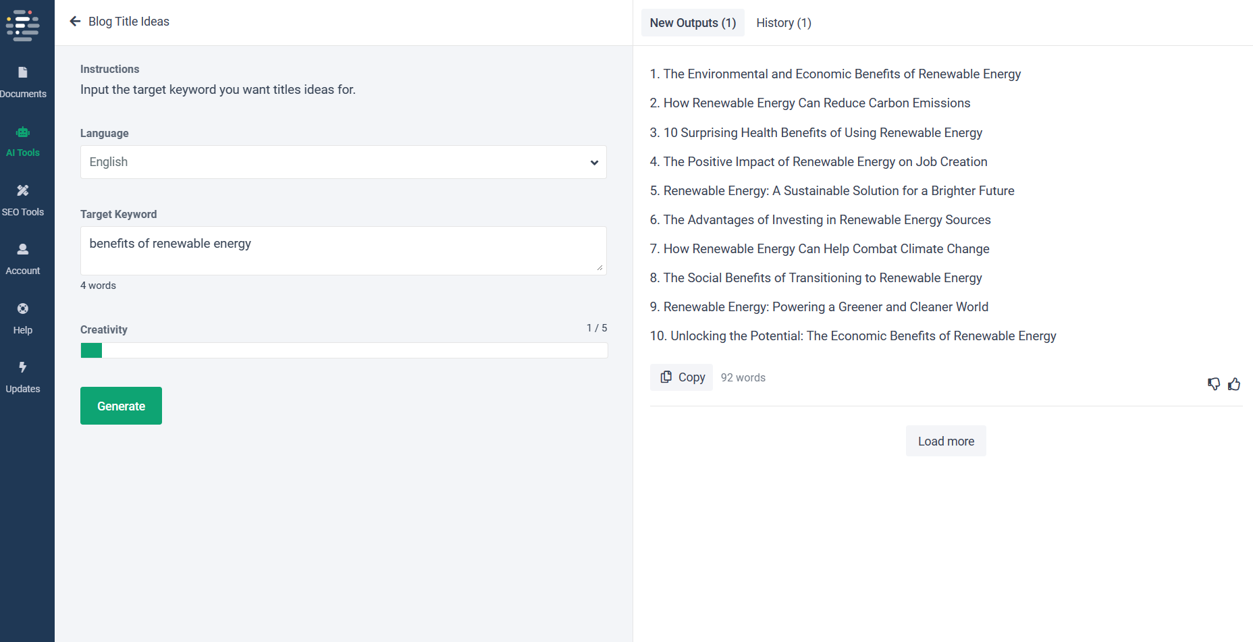Click the textarea resize handle corner
1253x642 pixels.
point(599,268)
